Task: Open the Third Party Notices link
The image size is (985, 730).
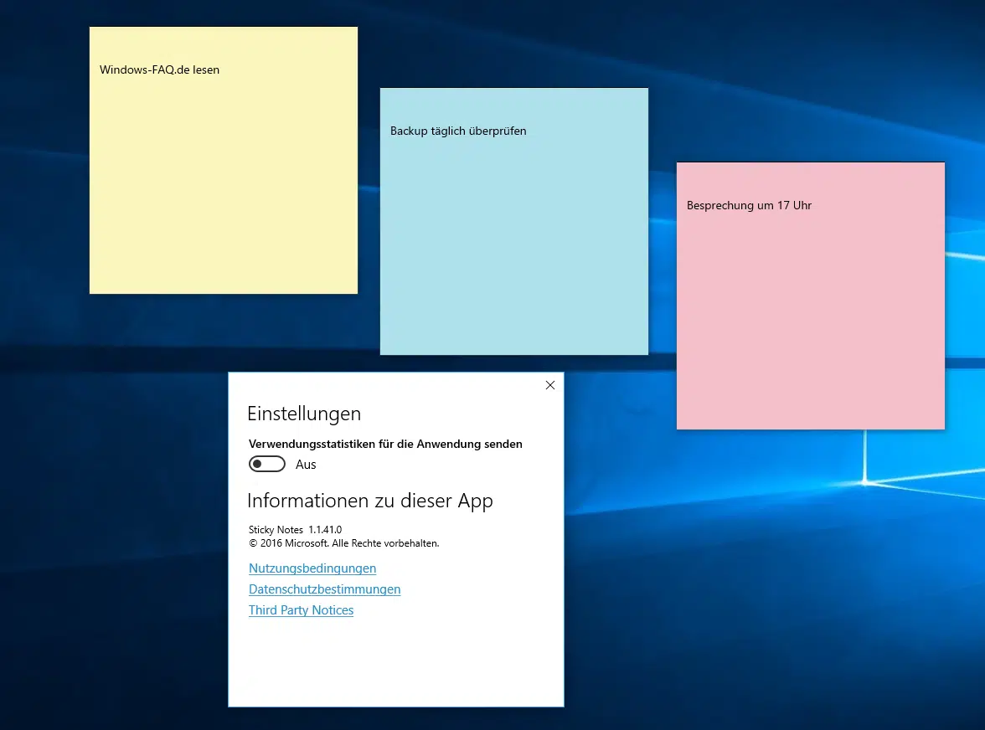Action: [301, 610]
